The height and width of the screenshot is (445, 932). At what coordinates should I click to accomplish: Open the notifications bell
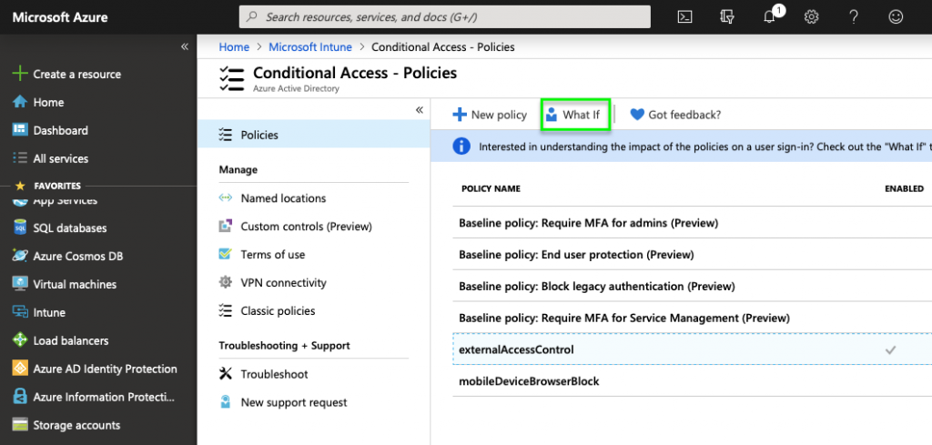point(769,16)
